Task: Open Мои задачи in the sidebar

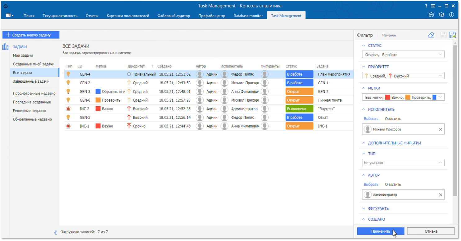Action: [23, 55]
